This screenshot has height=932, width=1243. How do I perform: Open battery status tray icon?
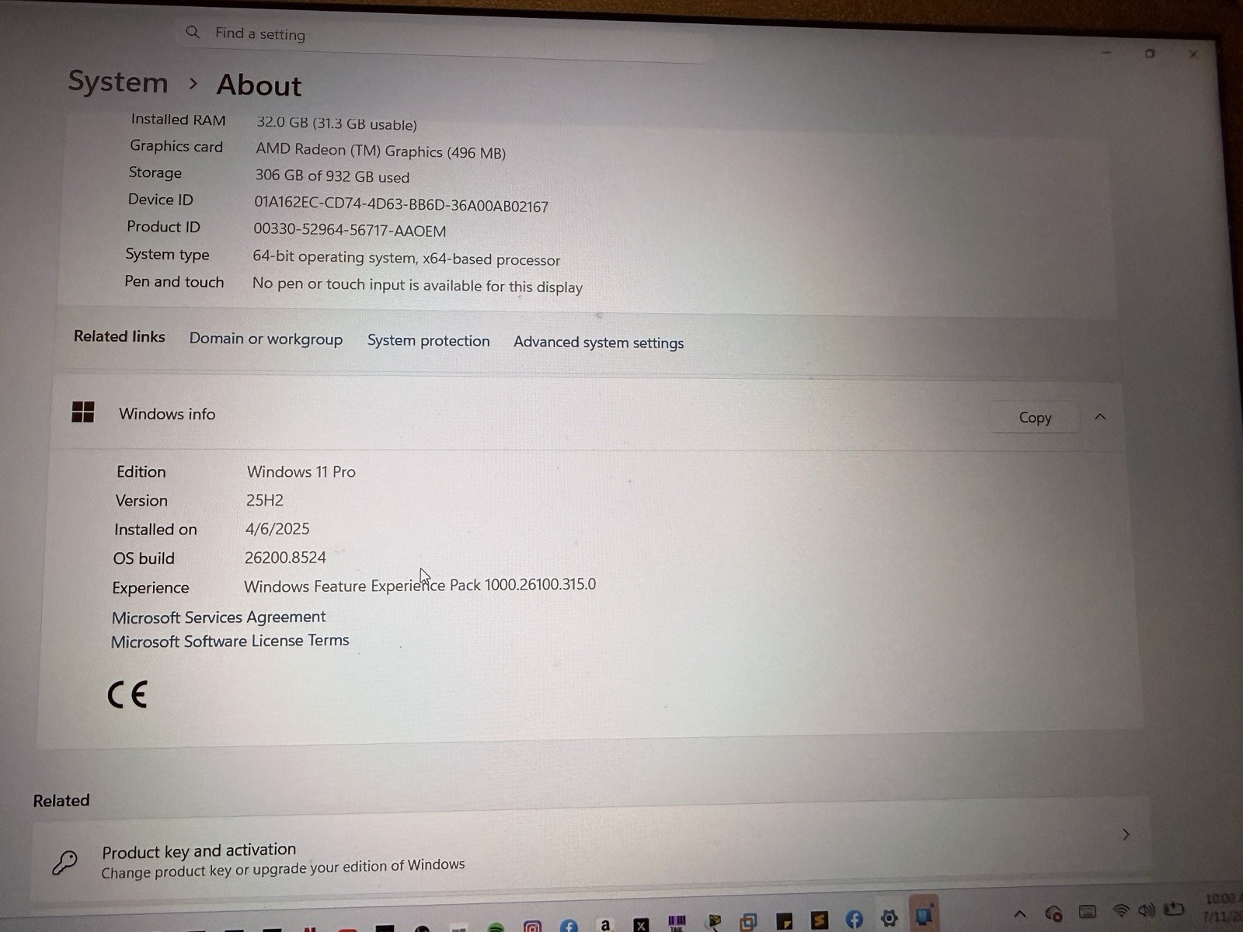point(1173,908)
